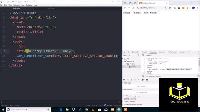200x112 pixels.
Task: Click the DevTools inspect element picker icon
Action: (x=124, y=52)
